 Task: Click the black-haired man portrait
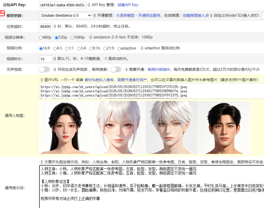tap(224, 127)
